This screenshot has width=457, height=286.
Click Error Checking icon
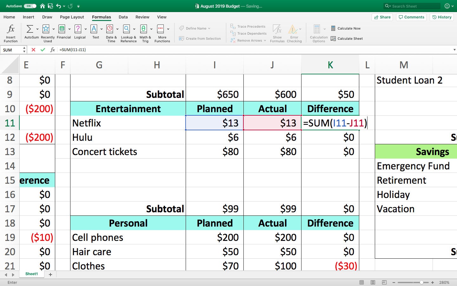[293, 30]
